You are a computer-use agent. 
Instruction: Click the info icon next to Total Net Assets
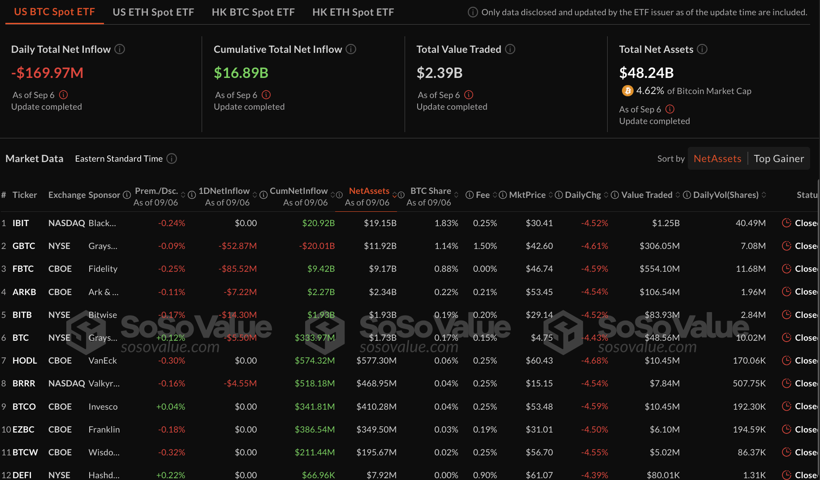coord(702,49)
